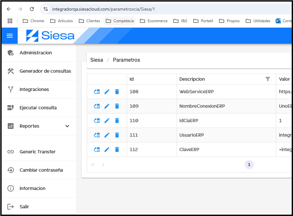The image size is (293, 216).
Task: Open Chrome apps grid in bookmarks bar
Action: click(x=10, y=21)
